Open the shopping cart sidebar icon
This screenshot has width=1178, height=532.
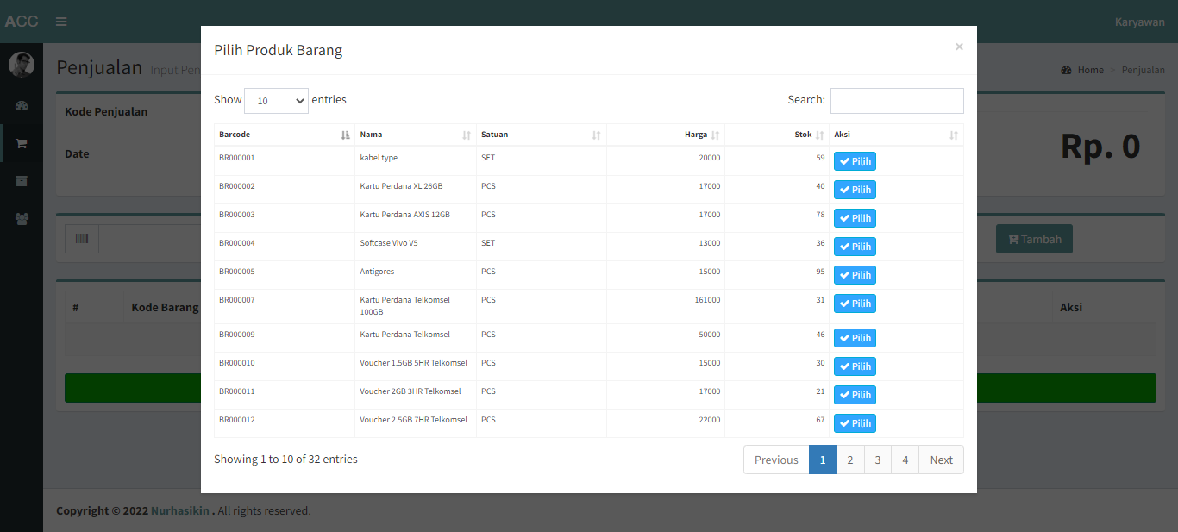22,143
